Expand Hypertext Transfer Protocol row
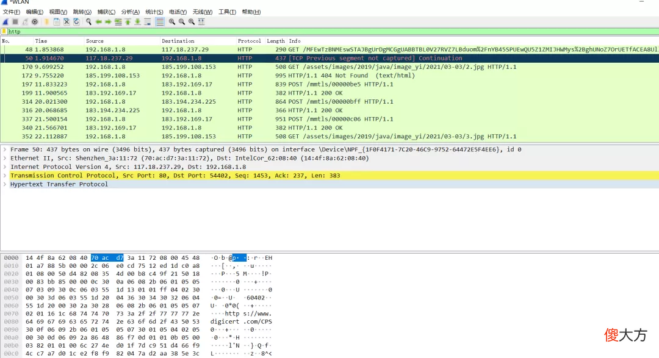659x358 pixels. tap(5, 184)
